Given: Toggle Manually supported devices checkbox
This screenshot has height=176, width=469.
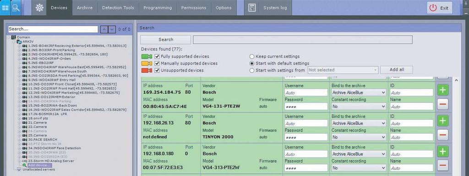Looking at the screenshot, I should [x=157, y=64].
